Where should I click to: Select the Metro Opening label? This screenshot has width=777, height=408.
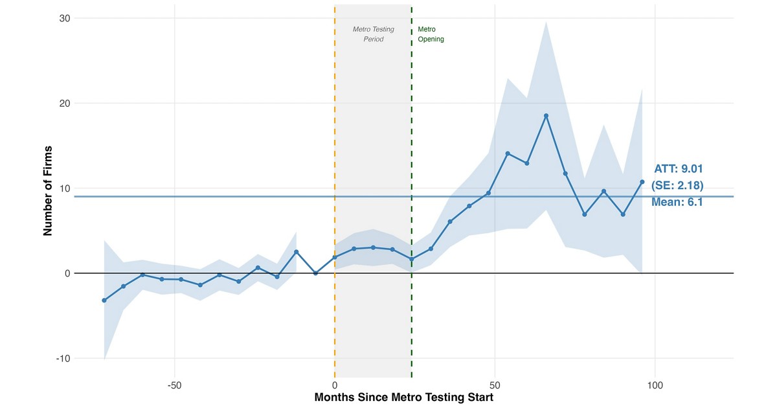pos(431,34)
